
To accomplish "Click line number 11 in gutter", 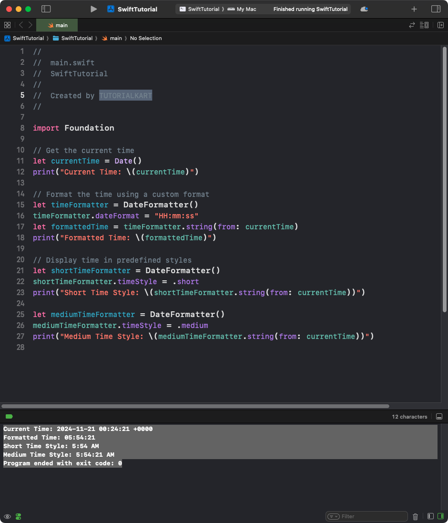I will tap(20, 161).
